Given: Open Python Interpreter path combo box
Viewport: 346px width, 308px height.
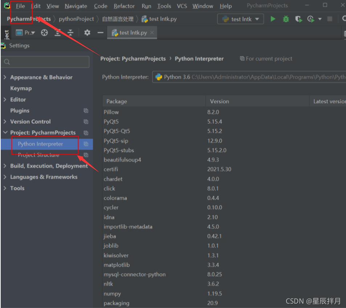Looking at the screenshot, I should (249, 77).
